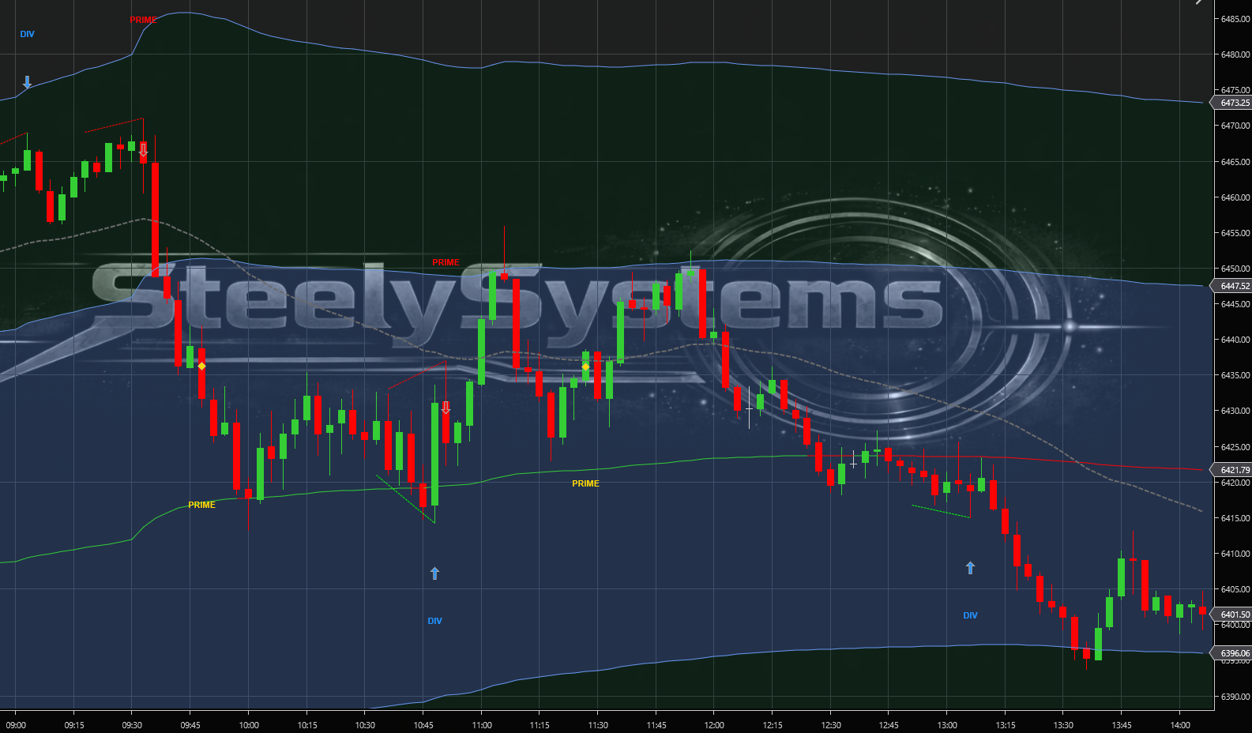This screenshot has height=733, width=1252.
Task: Click the 6480.00 price axis label
Action: pos(1235,55)
